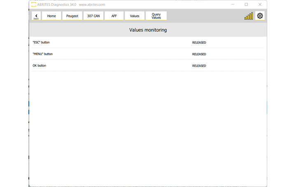Go to Home breadcrumb
This screenshot has width=296, height=187.
click(51, 16)
